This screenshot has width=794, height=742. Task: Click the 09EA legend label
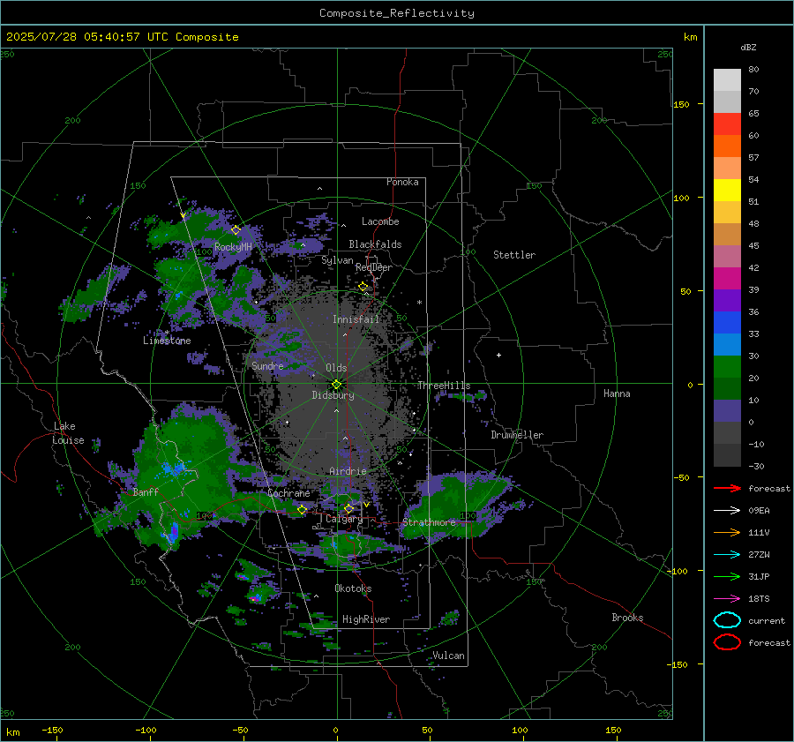[x=759, y=511]
